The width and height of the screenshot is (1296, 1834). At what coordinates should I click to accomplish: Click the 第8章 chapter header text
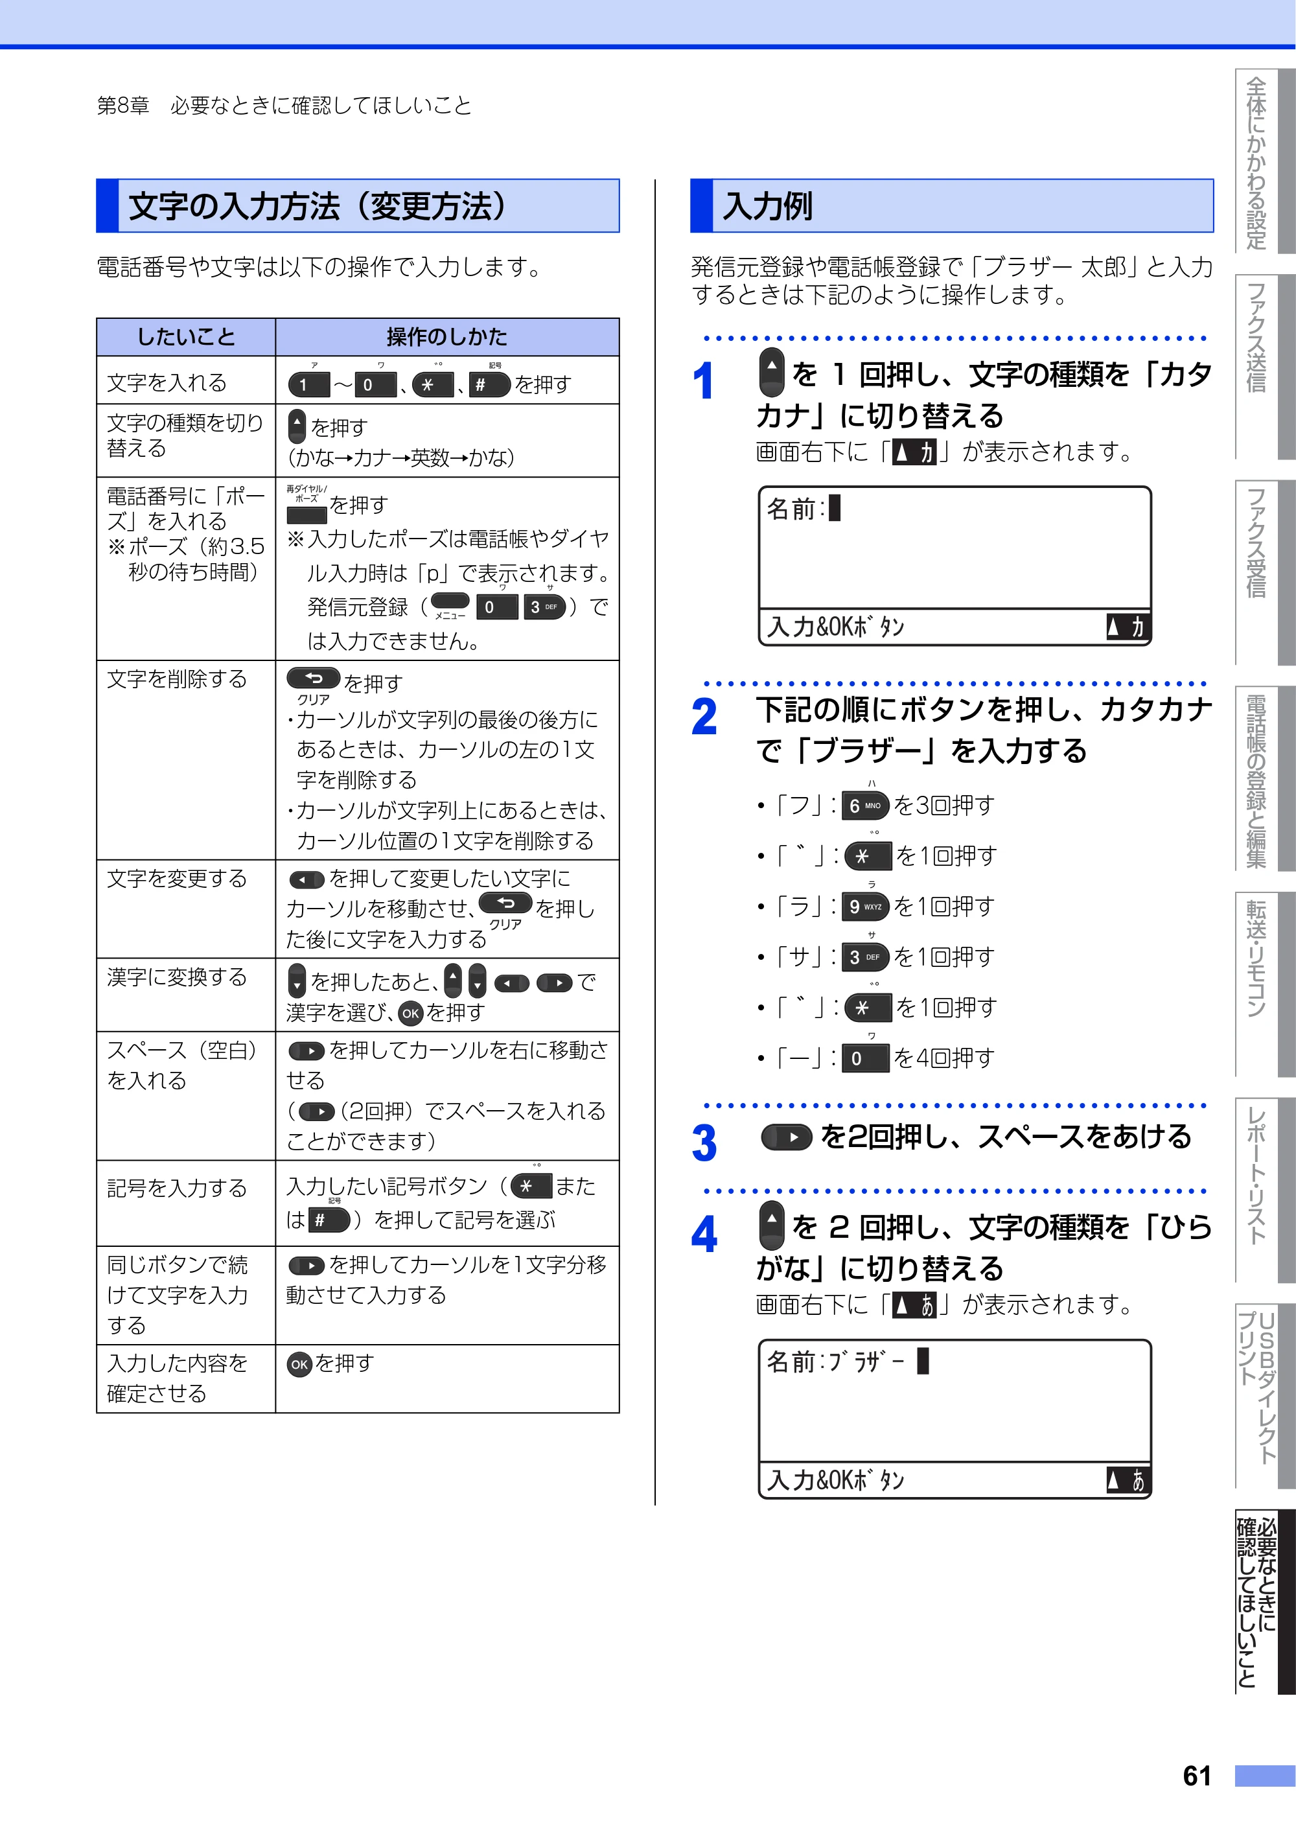pyautogui.click(x=284, y=106)
